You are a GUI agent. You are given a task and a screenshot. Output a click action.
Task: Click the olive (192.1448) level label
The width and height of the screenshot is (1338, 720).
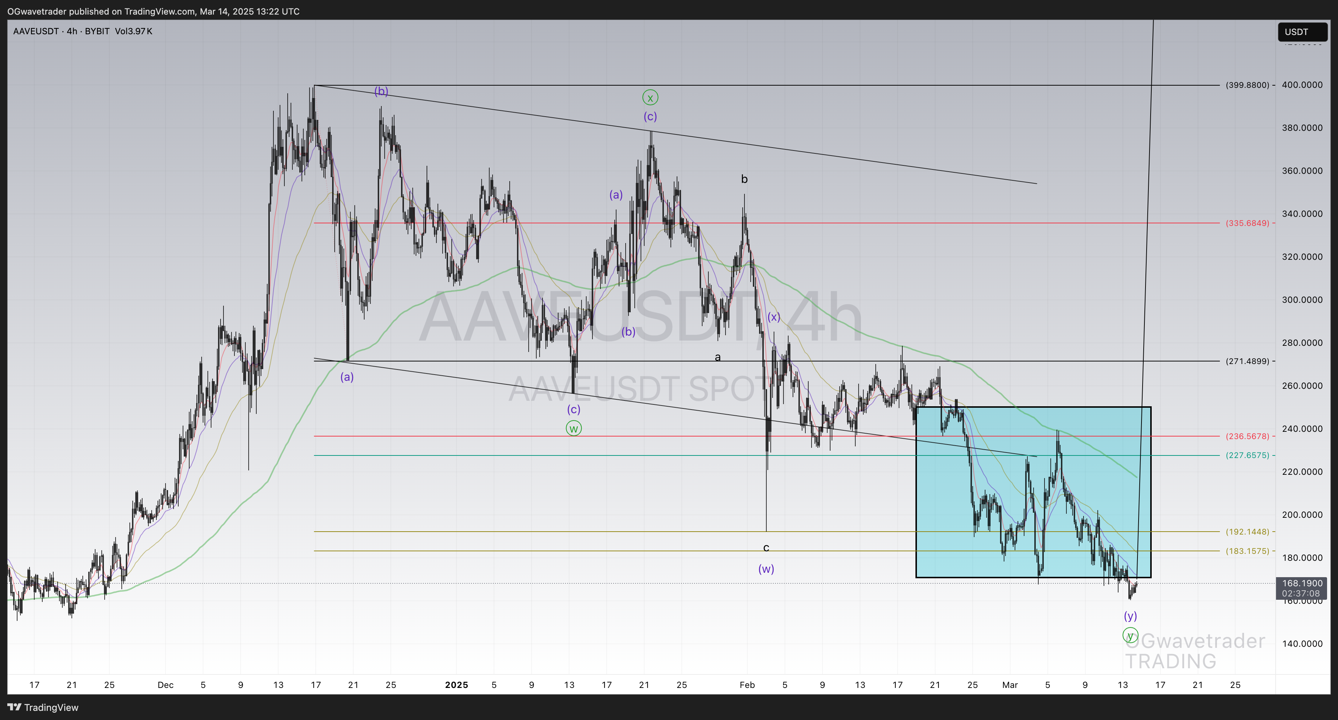[x=1247, y=532]
